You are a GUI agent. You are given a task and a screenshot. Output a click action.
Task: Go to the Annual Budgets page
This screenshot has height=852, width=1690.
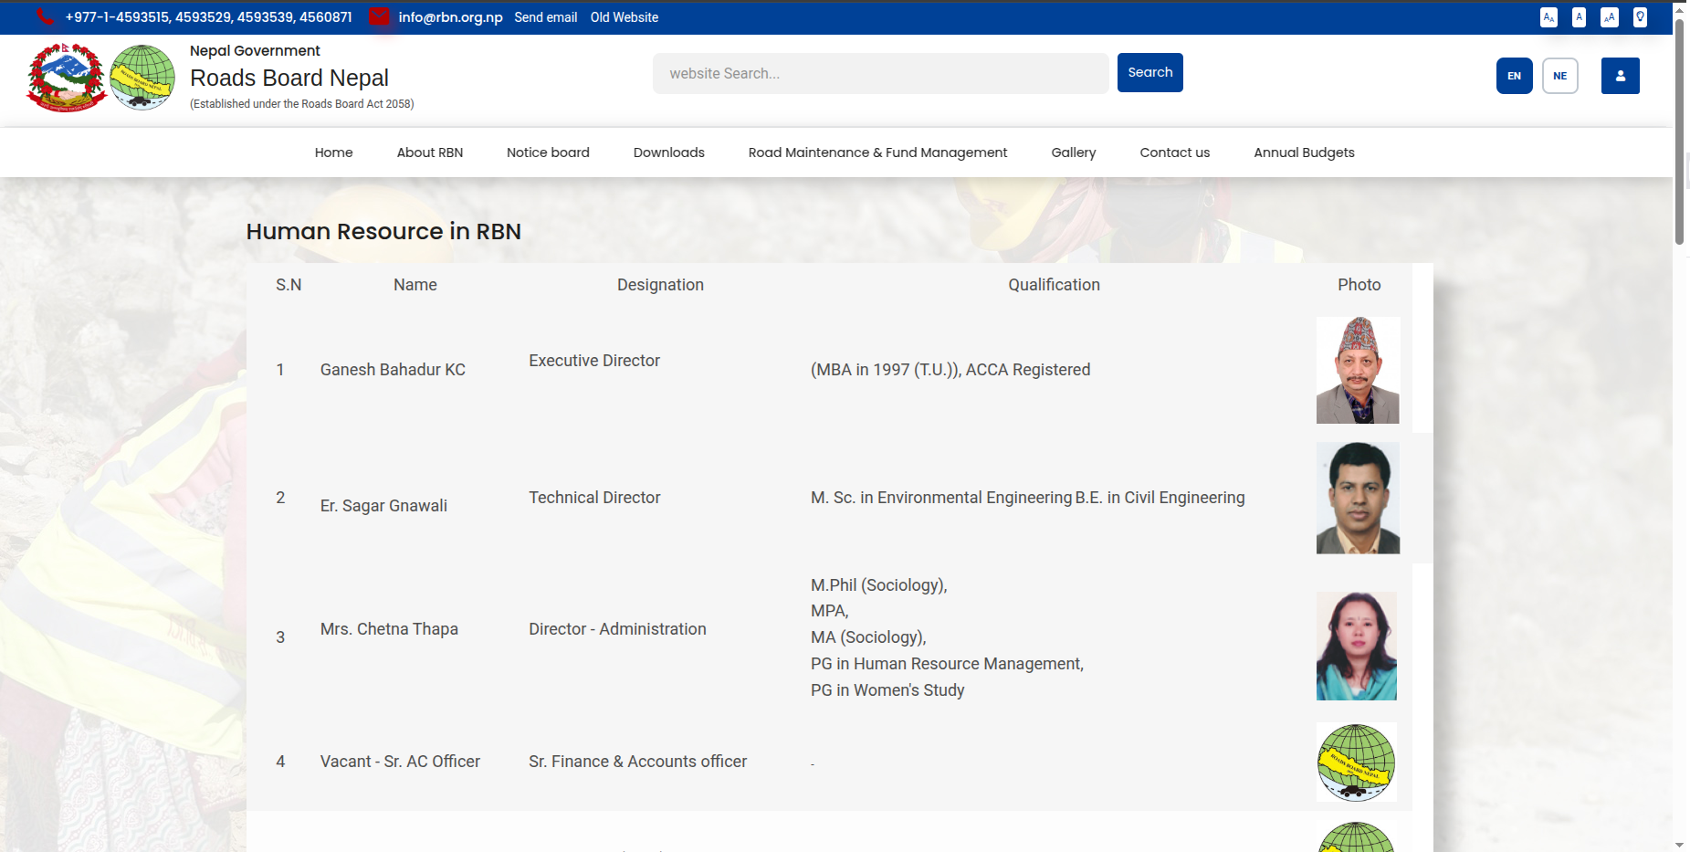[1303, 153]
